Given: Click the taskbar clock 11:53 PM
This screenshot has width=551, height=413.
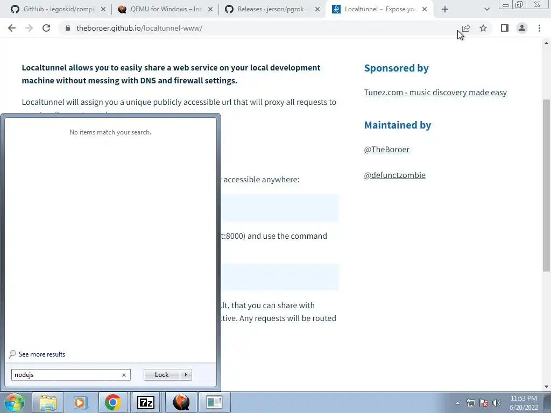Looking at the screenshot, I should (524, 402).
